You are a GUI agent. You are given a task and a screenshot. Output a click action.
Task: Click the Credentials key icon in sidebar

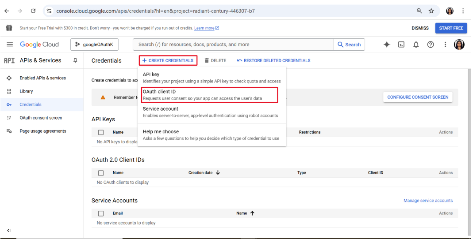[9, 105]
